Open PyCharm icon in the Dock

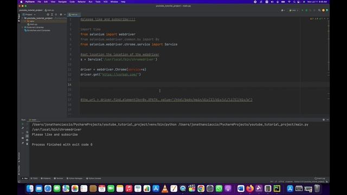(x=277, y=188)
